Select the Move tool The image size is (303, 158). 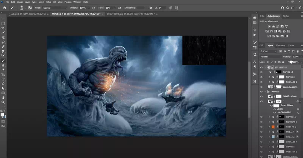point(3,19)
